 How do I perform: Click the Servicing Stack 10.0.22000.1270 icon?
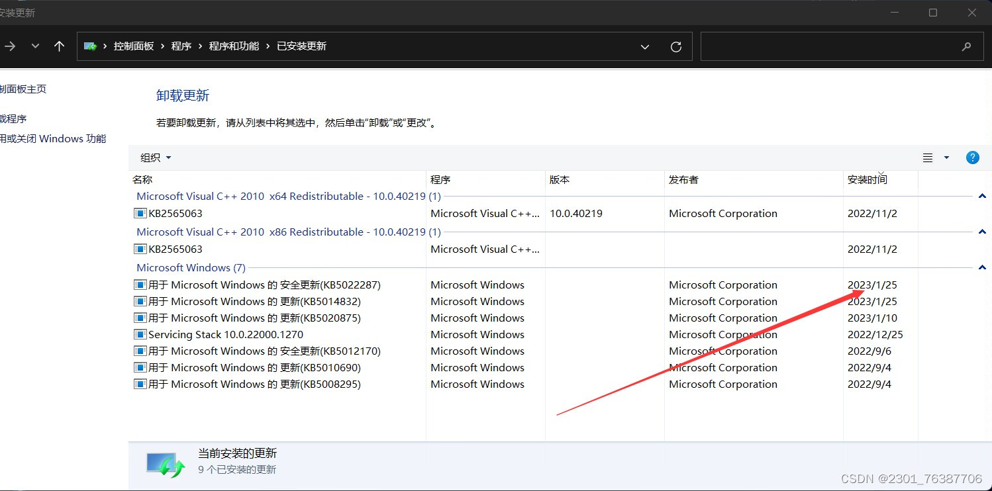[x=140, y=335]
